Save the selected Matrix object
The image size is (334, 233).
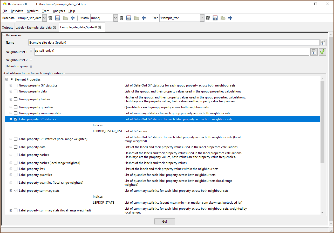pos(129,18)
